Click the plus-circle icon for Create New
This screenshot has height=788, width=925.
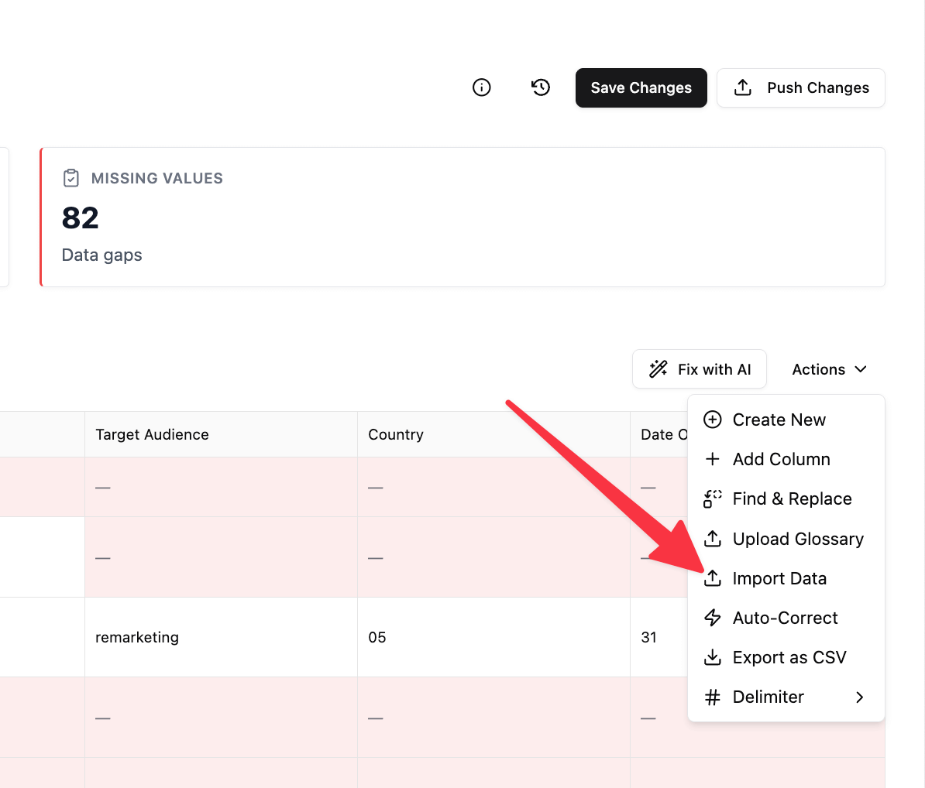coord(712,420)
